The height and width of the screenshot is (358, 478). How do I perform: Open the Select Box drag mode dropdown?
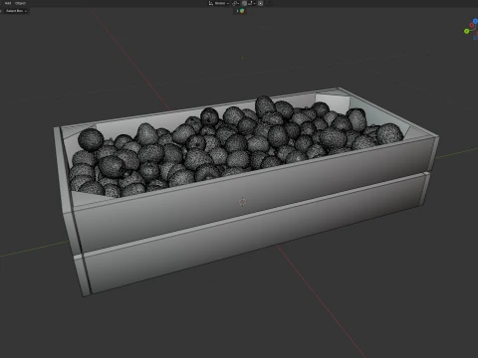pos(16,11)
